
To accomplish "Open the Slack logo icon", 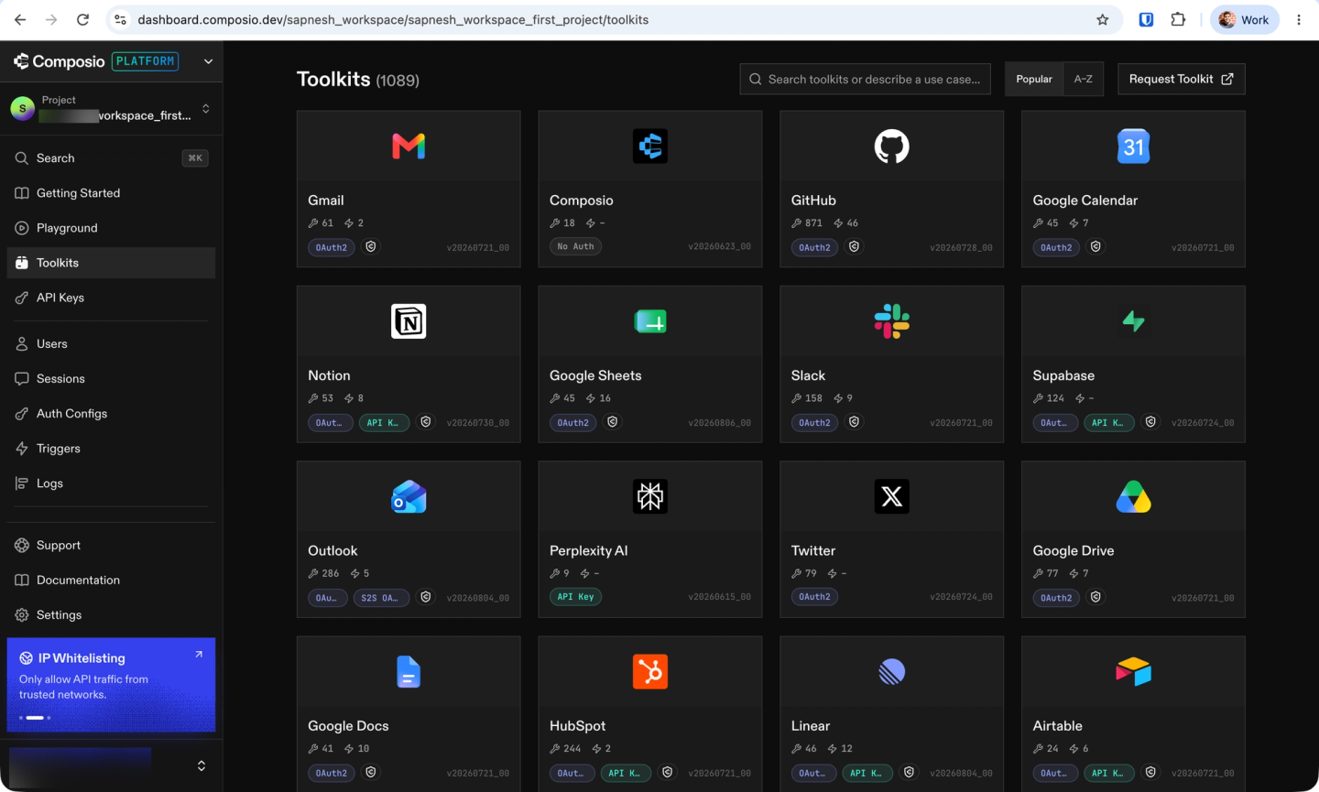I will (x=891, y=321).
